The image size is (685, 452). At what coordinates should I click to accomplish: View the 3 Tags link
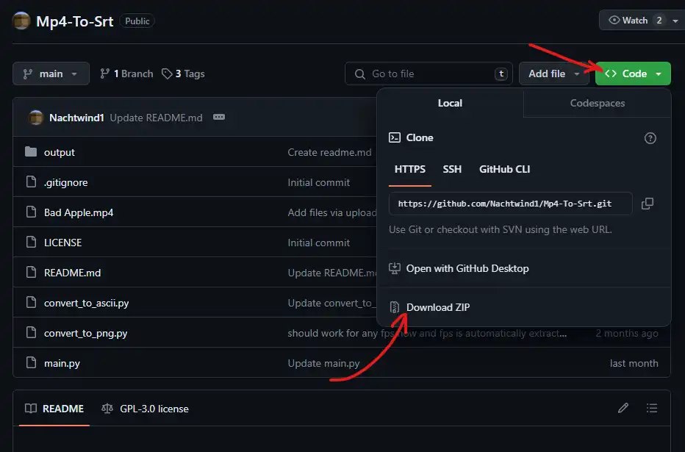[184, 73]
